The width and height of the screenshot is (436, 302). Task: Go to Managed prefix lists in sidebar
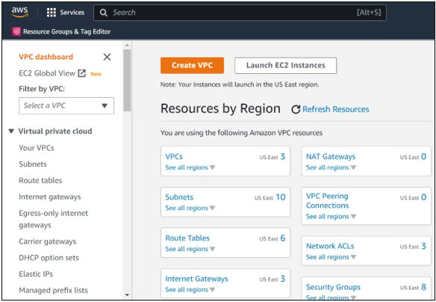[54, 290]
